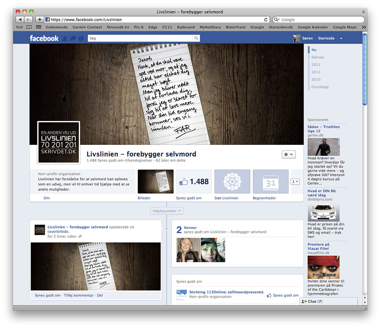Screen dimensions: 380x328
Task: Expand more page apps dropdown
Action: pyautogui.click(x=295, y=182)
